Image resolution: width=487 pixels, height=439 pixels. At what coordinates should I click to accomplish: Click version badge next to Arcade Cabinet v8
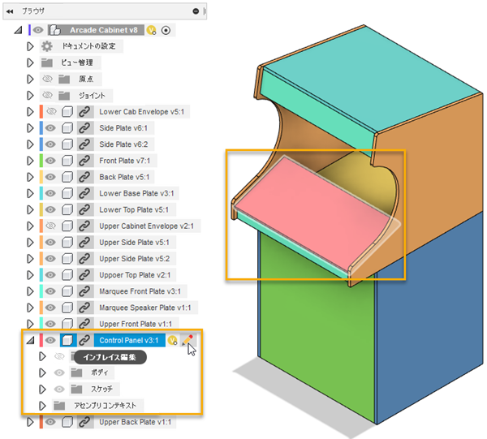click(x=151, y=30)
